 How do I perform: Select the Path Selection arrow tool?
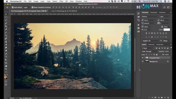pos(6,60)
